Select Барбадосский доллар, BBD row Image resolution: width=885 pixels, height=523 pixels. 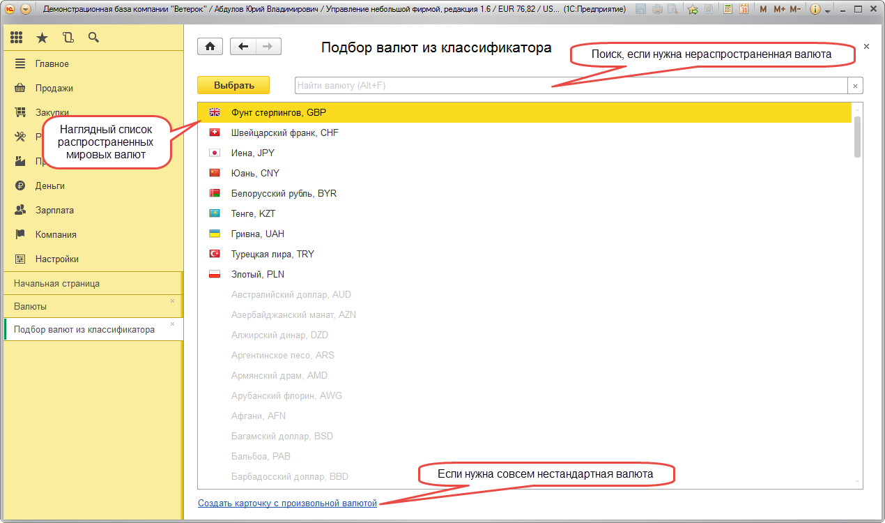pyautogui.click(x=525, y=476)
